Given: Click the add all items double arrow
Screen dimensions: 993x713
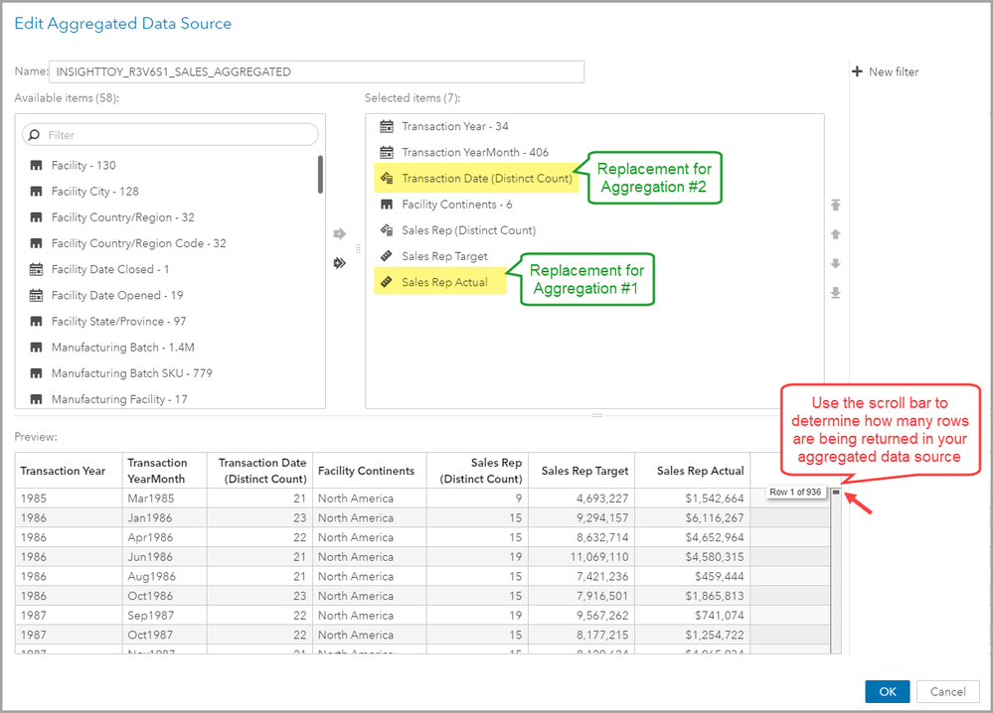Looking at the screenshot, I should pos(339,263).
